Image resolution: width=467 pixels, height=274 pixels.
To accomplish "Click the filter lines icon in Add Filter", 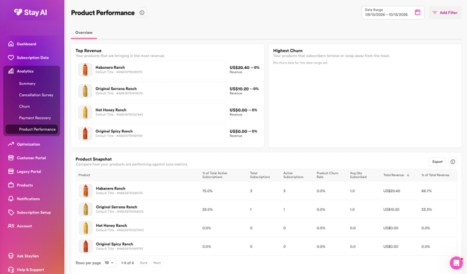I will tap(434, 12).
